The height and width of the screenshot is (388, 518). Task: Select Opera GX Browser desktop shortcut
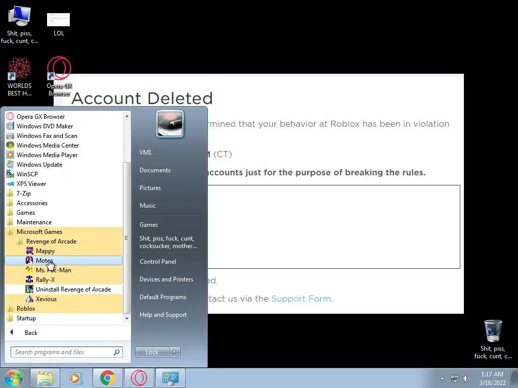point(59,77)
